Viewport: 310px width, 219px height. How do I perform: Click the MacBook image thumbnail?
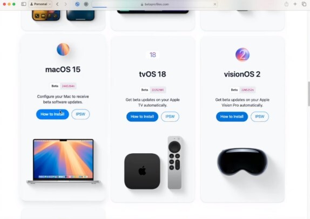[63, 161]
